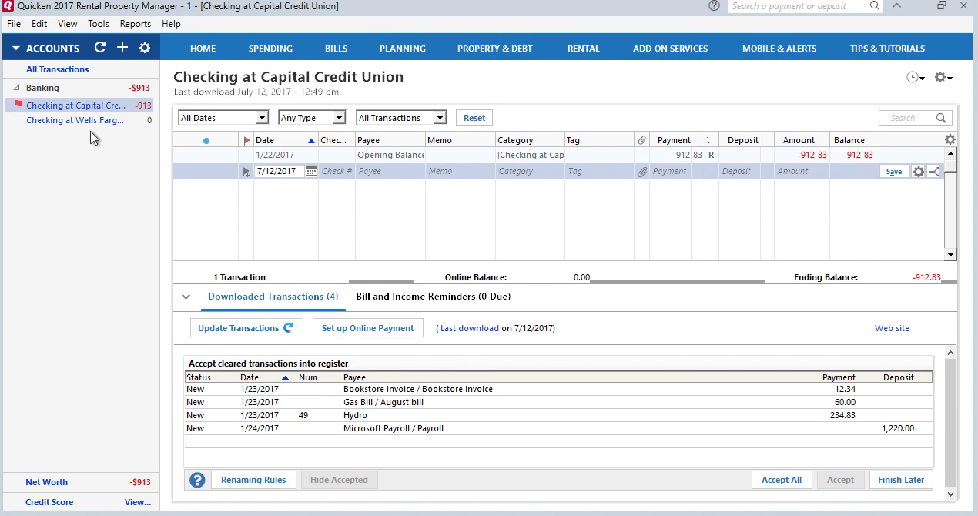Click the register columns gear icon
Screen dimensions: 978x516
(950, 140)
